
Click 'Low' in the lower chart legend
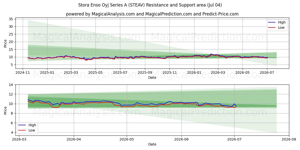pos(32,130)
